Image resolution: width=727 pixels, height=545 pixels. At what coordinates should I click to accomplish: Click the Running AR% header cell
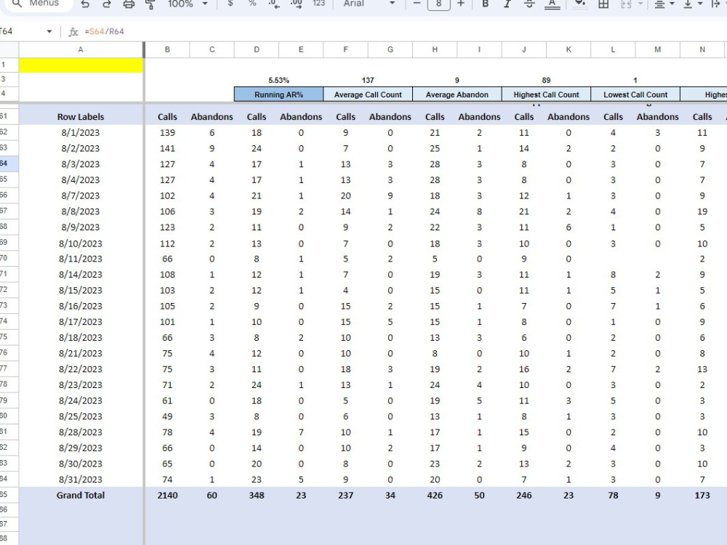click(278, 94)
